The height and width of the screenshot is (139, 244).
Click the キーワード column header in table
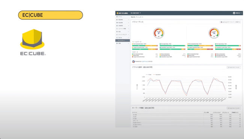[x=135, y=112]
